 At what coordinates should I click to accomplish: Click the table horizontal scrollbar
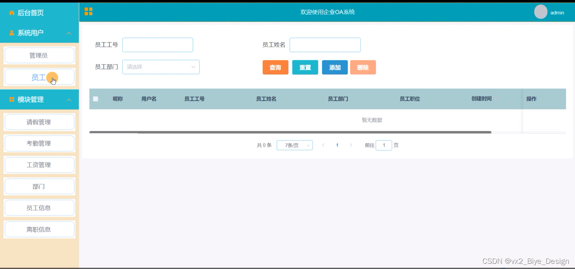click(290, 132)
